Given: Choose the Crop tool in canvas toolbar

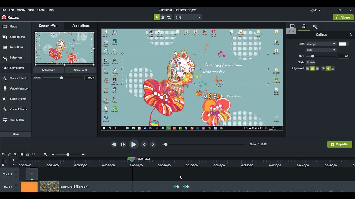Looking at the screenshot, I should (x=169, y=17).
